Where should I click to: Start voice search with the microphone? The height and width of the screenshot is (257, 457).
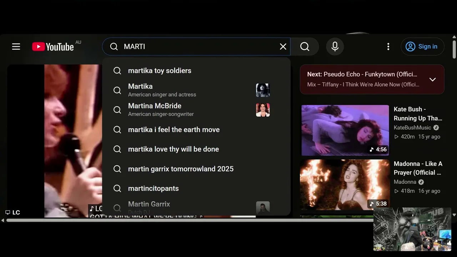(335, 46)
